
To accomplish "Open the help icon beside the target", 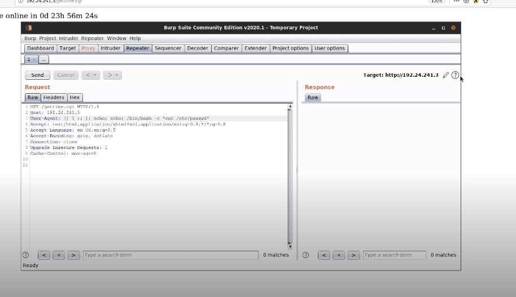I will (455, 75).
